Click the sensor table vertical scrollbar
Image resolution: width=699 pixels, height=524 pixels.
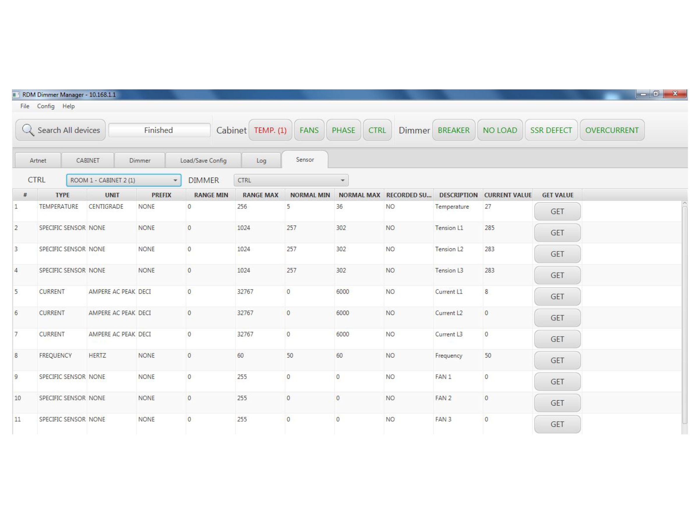[684, 315]
